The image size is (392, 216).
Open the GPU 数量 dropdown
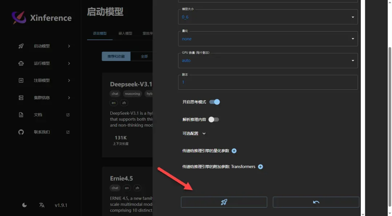click(x=268, y=61)
